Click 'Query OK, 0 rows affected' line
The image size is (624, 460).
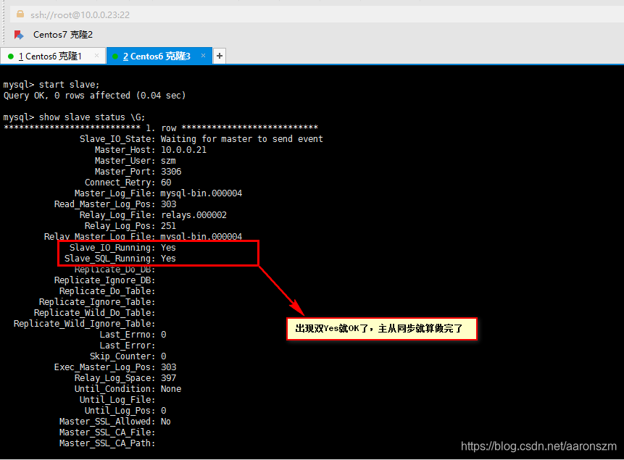point(95,96)
